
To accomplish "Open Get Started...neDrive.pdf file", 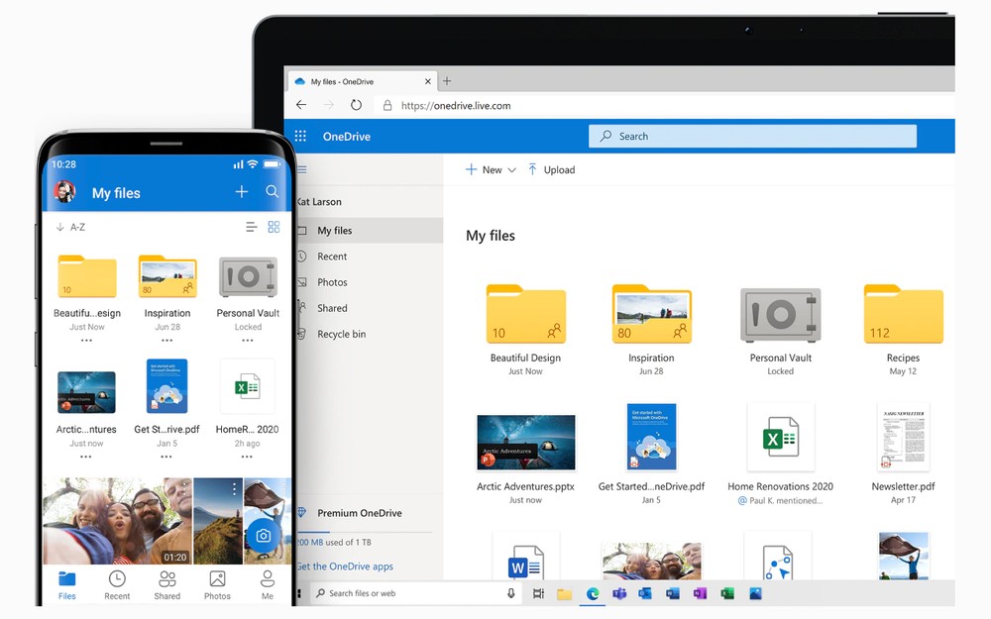I will pos(652,437).
